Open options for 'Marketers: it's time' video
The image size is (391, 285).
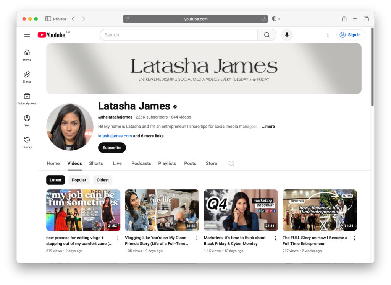[276, 238]
